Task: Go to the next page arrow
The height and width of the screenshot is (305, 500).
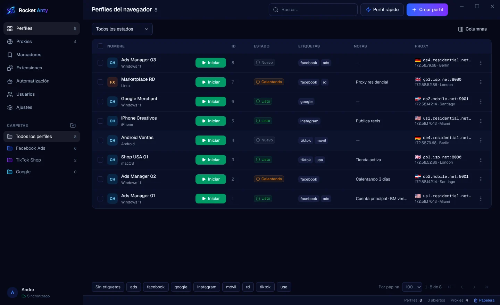Action: pos(474,287)
